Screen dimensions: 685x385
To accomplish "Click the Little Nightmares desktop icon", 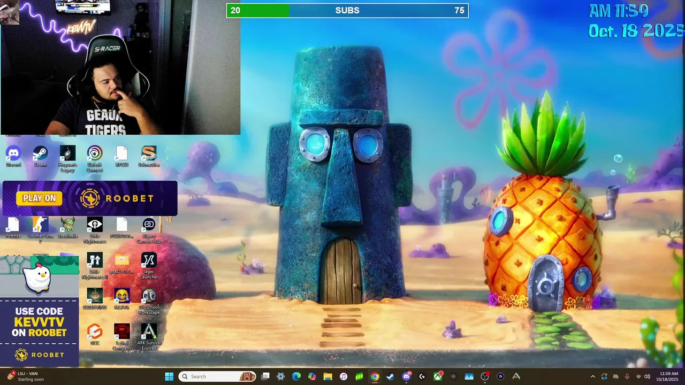I will 95,230.
